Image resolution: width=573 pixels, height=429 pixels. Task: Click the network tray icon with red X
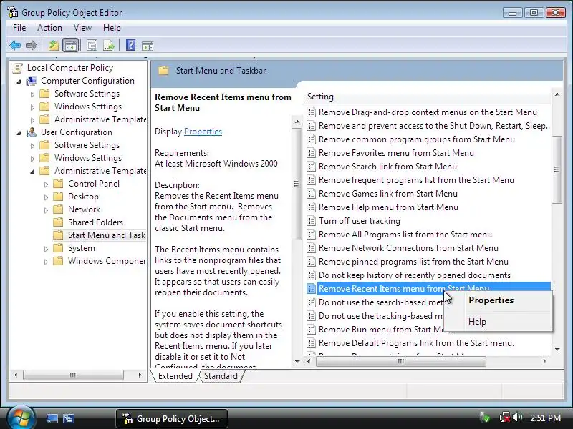[505, 417]
